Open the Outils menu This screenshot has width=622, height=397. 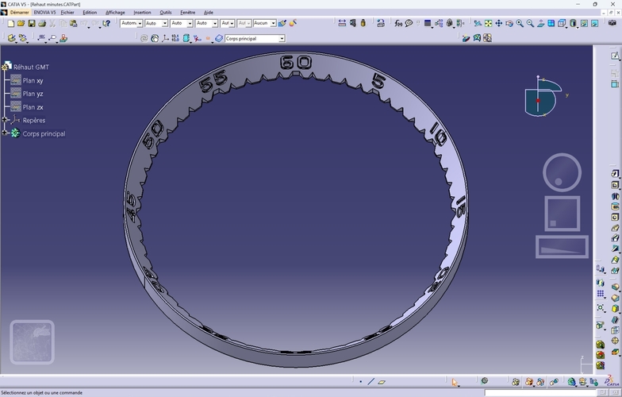pyautogui.click(x=165, y=13)
